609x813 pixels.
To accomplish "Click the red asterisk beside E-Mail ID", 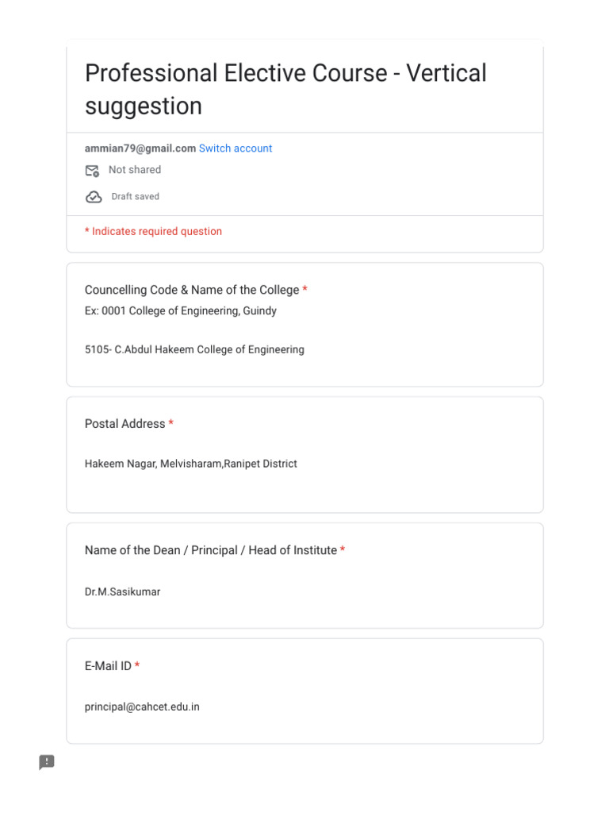I will [x=137, y=666].
